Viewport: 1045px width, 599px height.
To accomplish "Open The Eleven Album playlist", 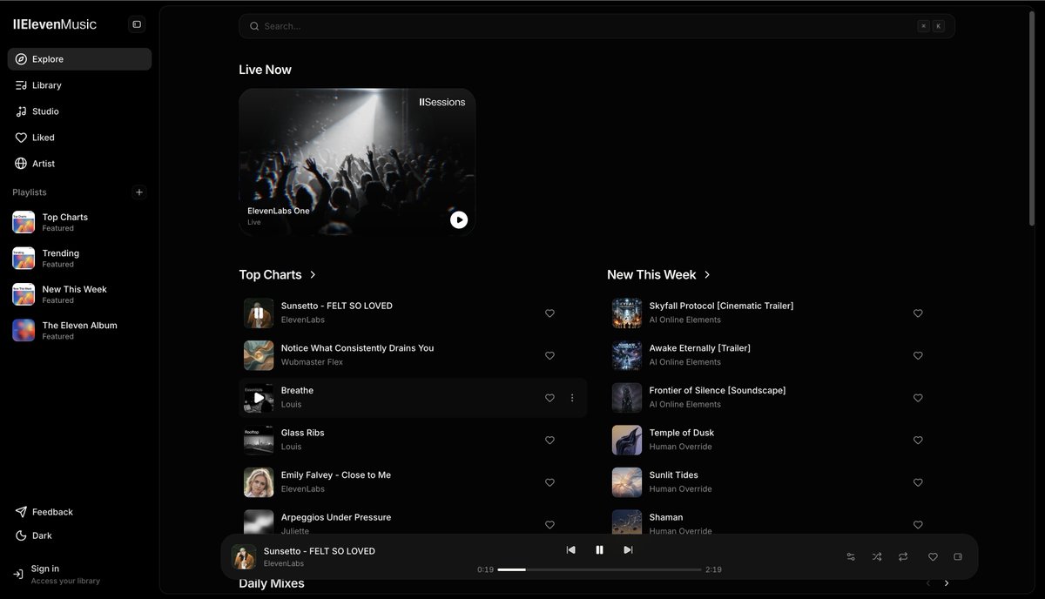I will point(79,330).
